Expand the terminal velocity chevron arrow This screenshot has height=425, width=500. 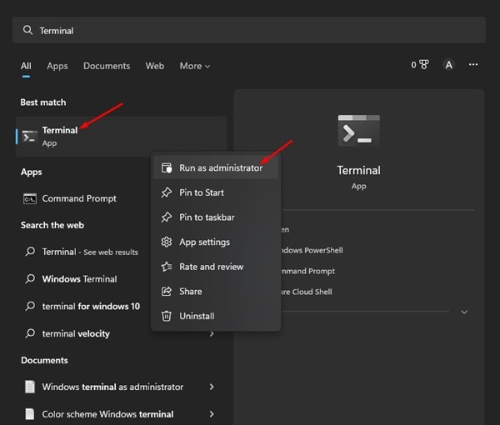pos(212,334)
